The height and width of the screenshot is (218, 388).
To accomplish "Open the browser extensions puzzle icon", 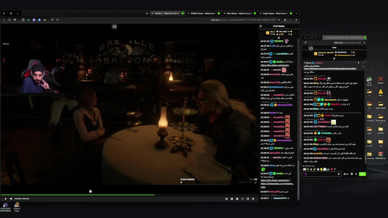I will [x=23, y=20].
